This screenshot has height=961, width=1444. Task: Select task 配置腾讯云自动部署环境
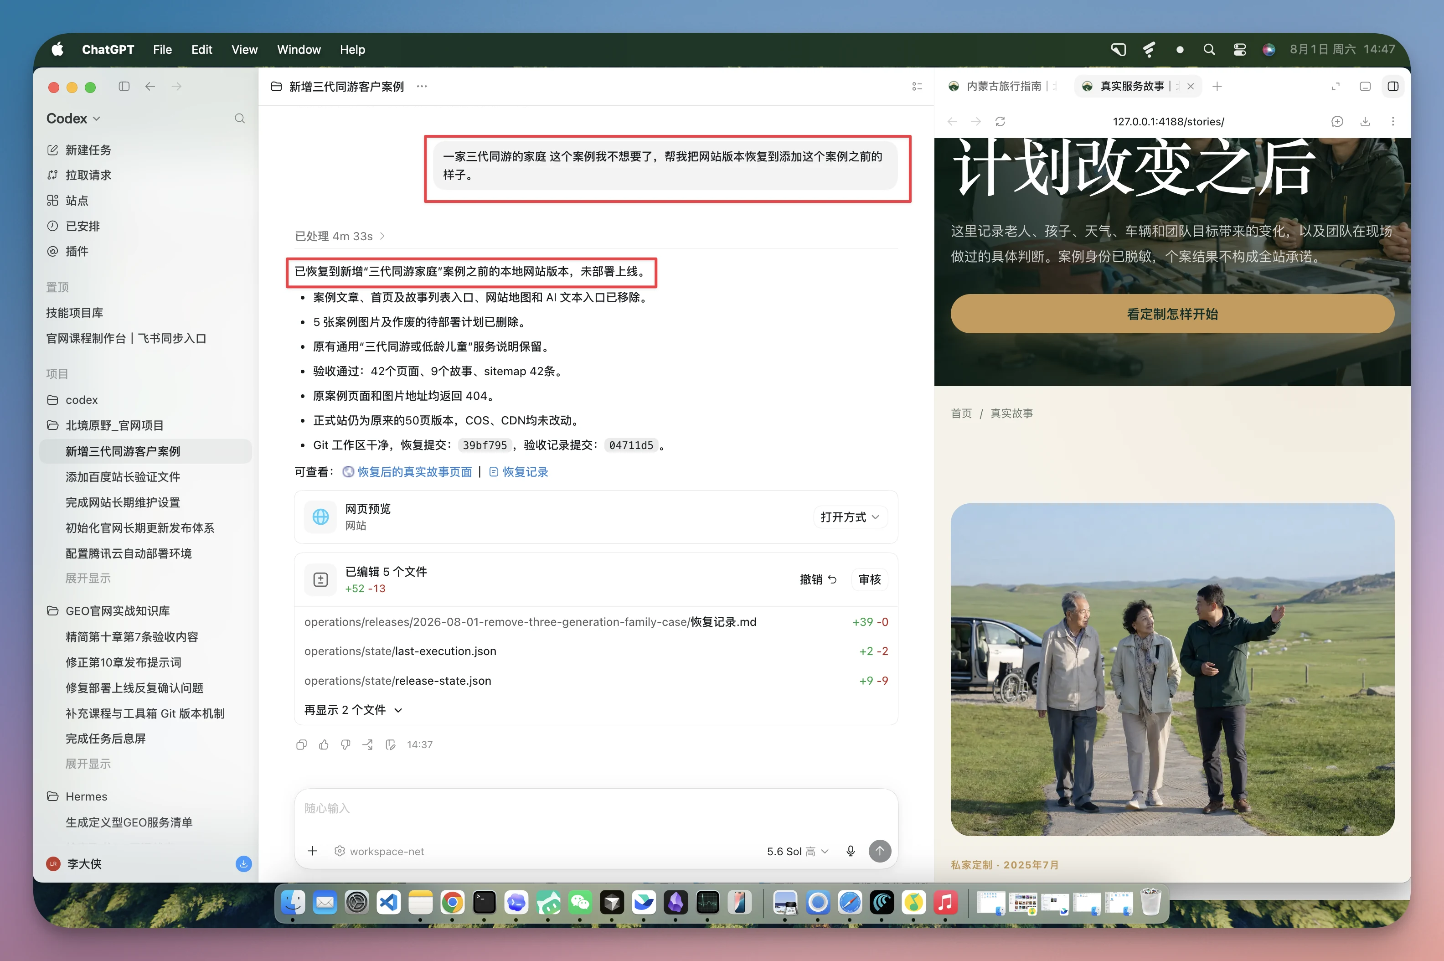click(x=129, y=553)
